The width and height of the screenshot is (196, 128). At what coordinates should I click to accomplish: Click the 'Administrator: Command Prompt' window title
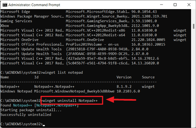pos(34,5)
